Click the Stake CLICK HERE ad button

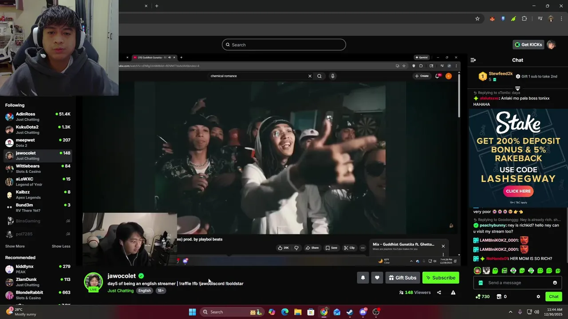(x=518, y=191)
